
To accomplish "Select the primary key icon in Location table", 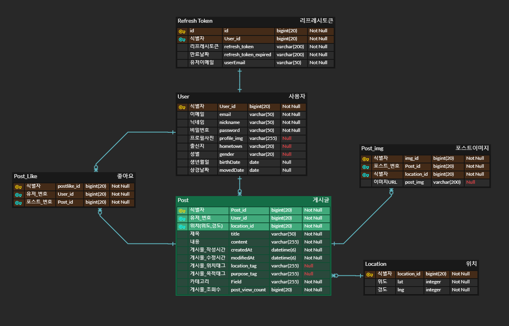I will pyautogui.click(x=370, y=274).
